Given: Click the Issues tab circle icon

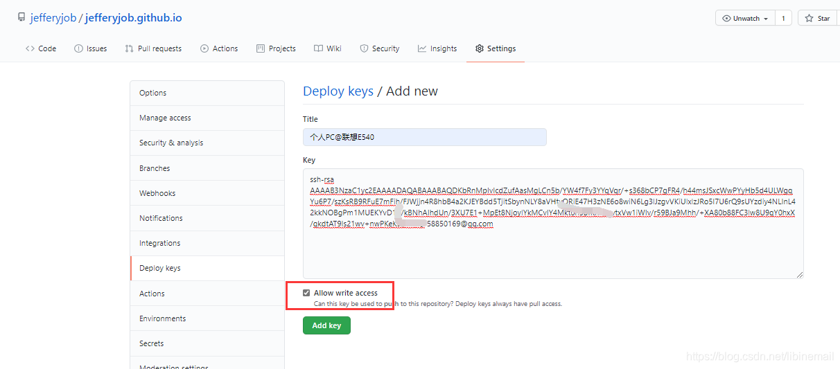Looking at the screenshot, I should 78,48.
